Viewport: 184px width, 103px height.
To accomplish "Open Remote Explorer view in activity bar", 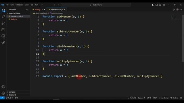I will point(3,36).
